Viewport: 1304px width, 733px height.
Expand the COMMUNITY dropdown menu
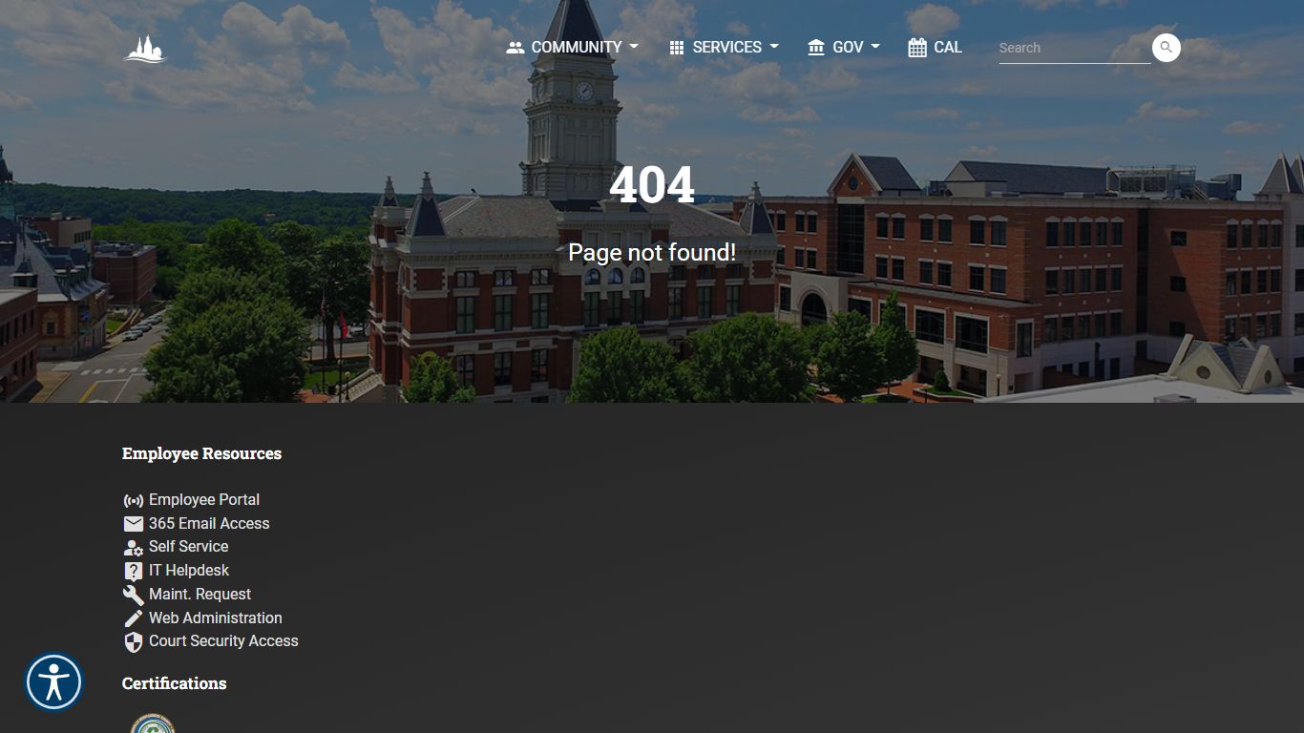[x=573, y=48]
